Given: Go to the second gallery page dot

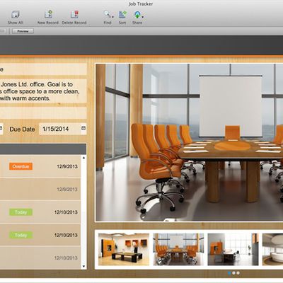Looking at the screenshot, I should pos(233,273).
